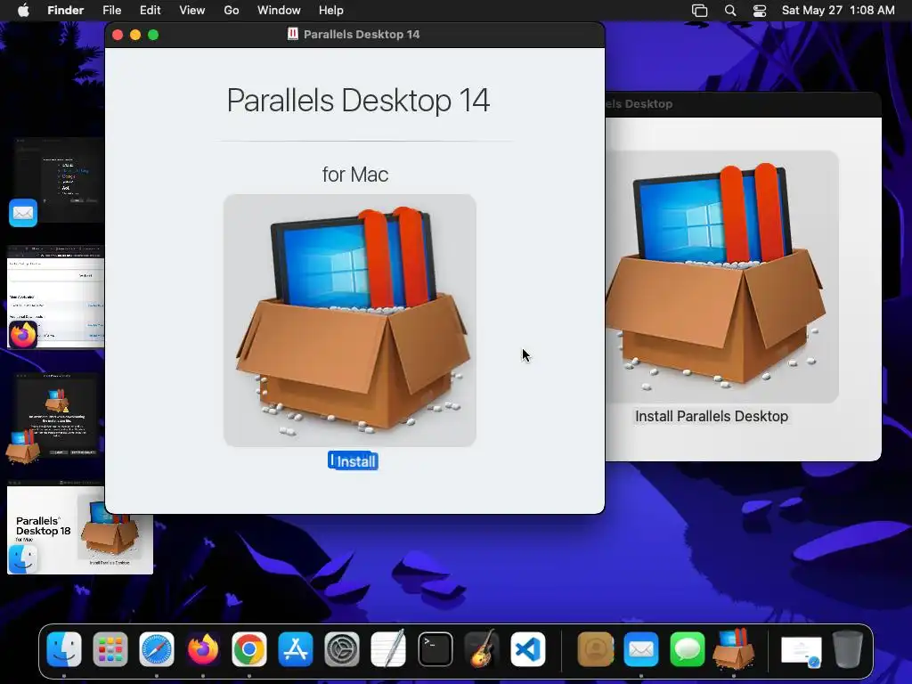The width and height of the screenshot is (912, 684).
Task: Click the date and time in menu bar
Action: (838, 11)
